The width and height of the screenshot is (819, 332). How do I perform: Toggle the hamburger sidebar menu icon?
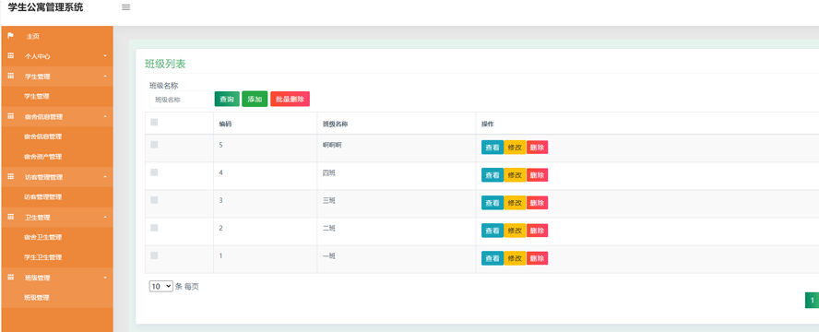click(125, 7)
